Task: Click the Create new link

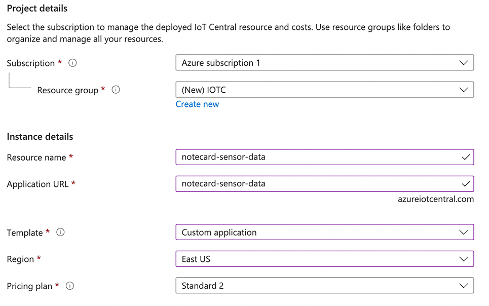Action: (x=197, y=104)
